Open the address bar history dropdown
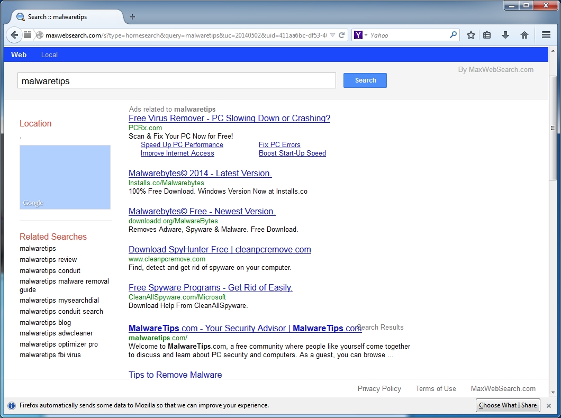The height and width of the screenshot is (418, 561). (x=333, y=34)
